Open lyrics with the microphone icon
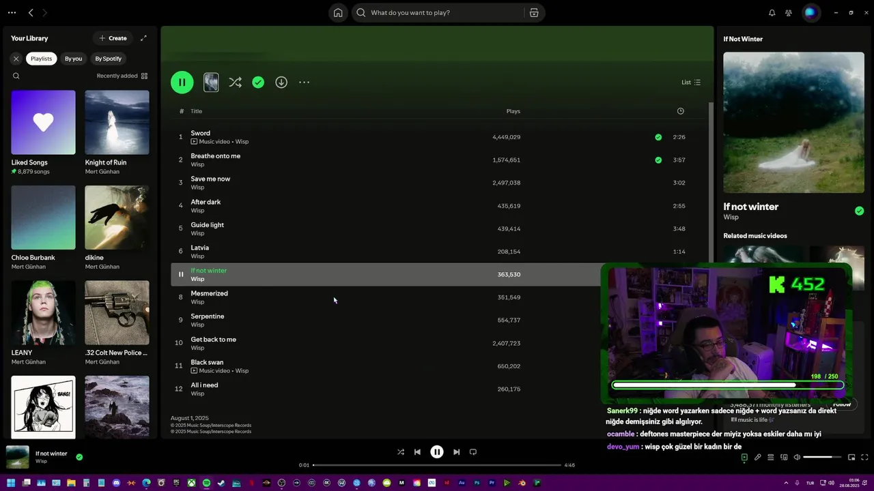874x491 pixels. tap(757, 457)
